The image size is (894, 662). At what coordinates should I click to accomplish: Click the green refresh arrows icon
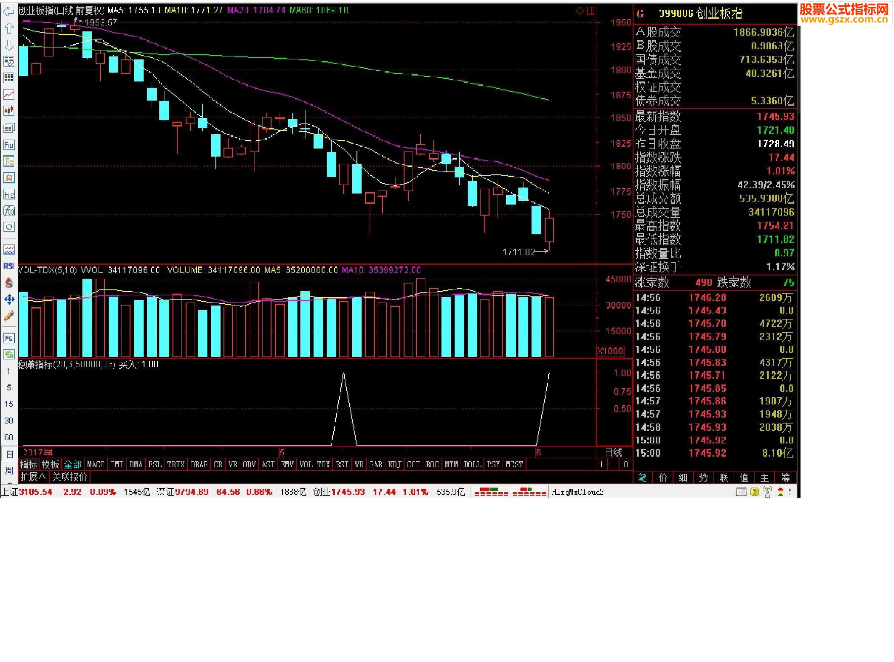click(8, 354)
